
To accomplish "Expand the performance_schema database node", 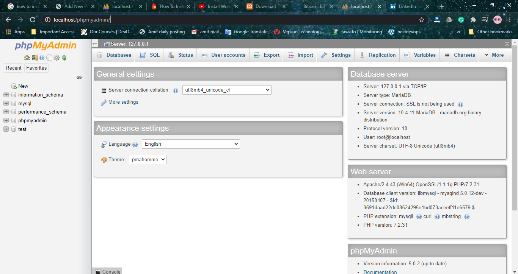I will [x=6, y=112].
